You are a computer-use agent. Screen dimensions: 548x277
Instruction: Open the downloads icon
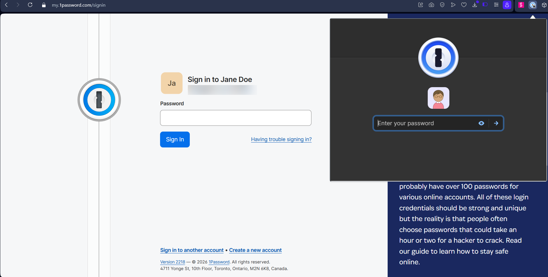click(475, 5)
